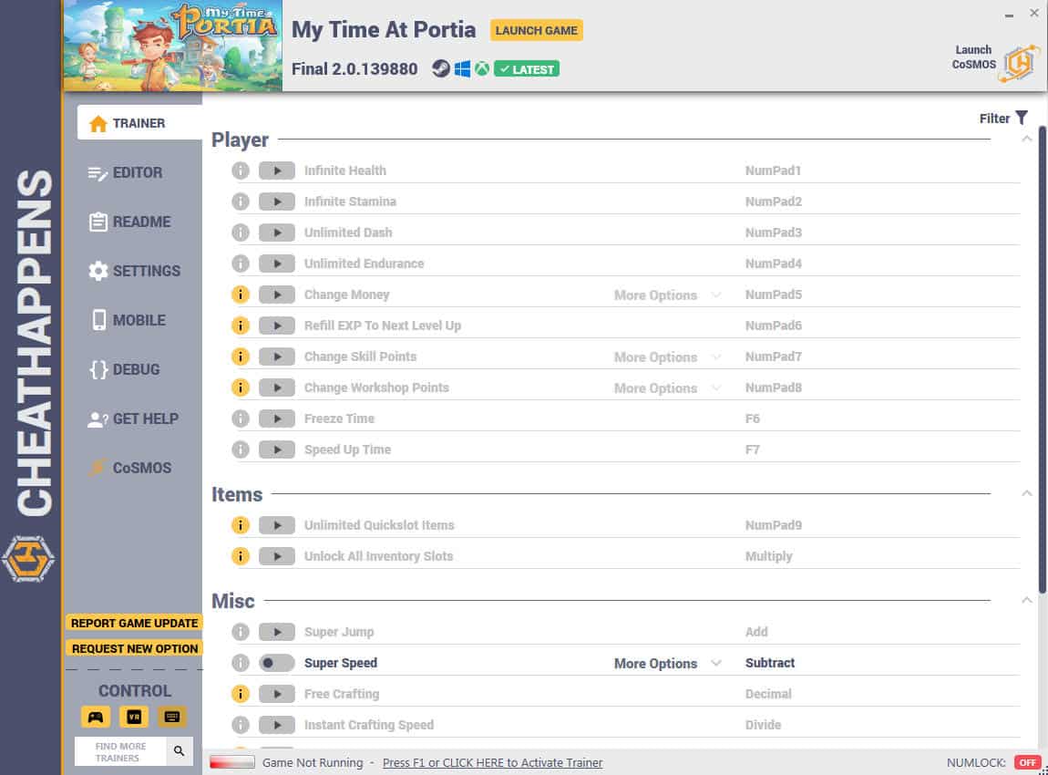Screen dimensions: 1048x775
Task: Click the red game status progress bar
Action: [231, 762]
